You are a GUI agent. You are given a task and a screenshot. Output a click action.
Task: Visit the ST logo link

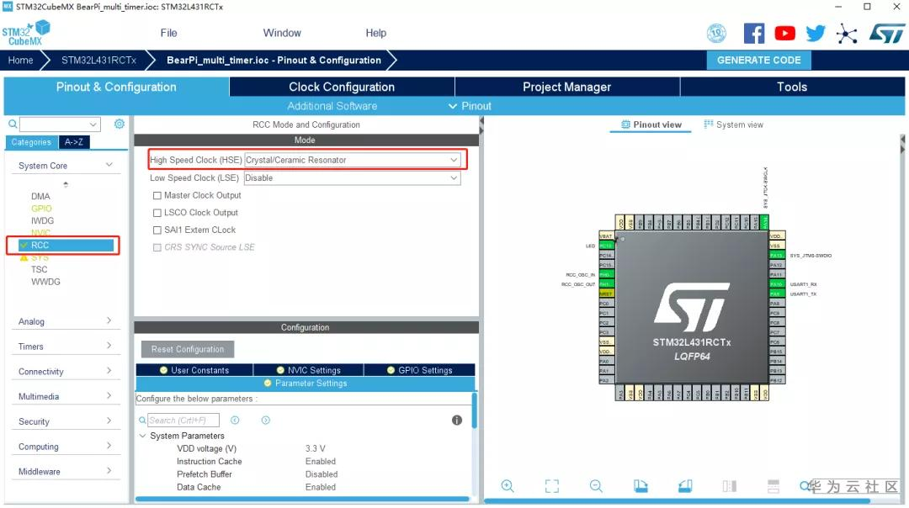click(887, 34)
